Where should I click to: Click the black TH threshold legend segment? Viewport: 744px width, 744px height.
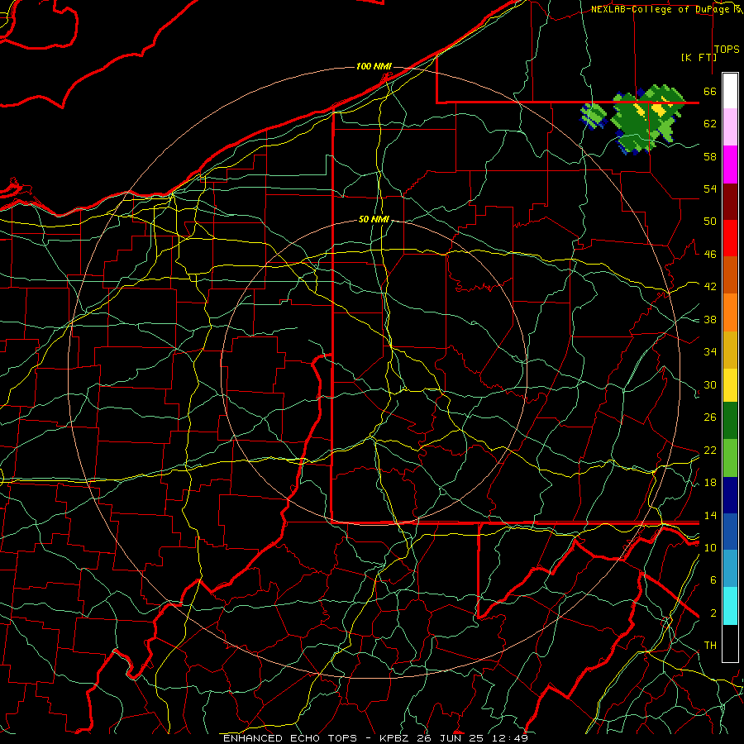(x=730, y=643)
